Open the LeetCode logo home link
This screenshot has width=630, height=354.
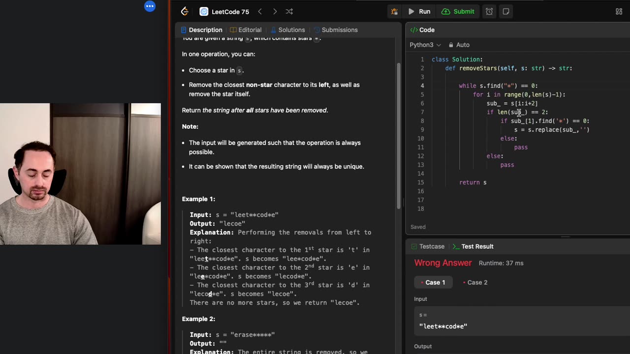pyautogui.click(x=185, y=11)
